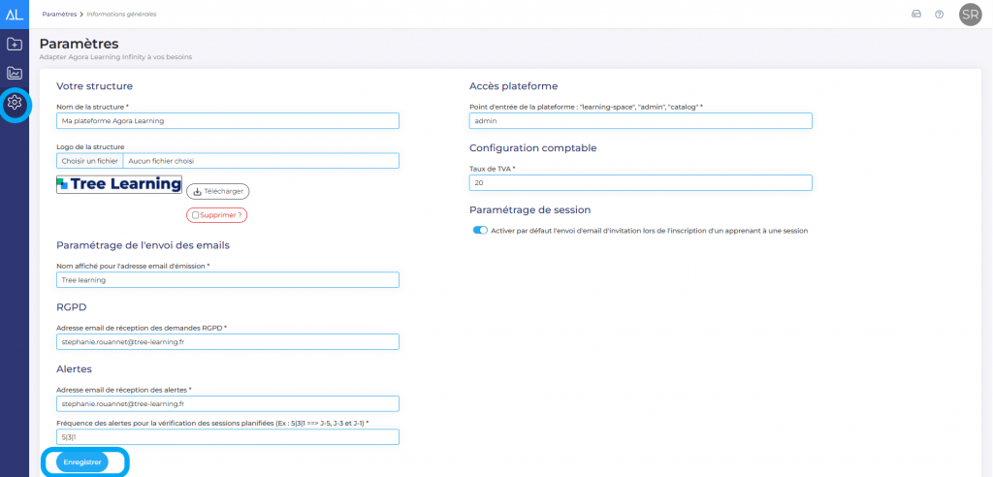
Task: Click the Télécharger logo button
Action: pyautogui.click(x=217, y=191)
